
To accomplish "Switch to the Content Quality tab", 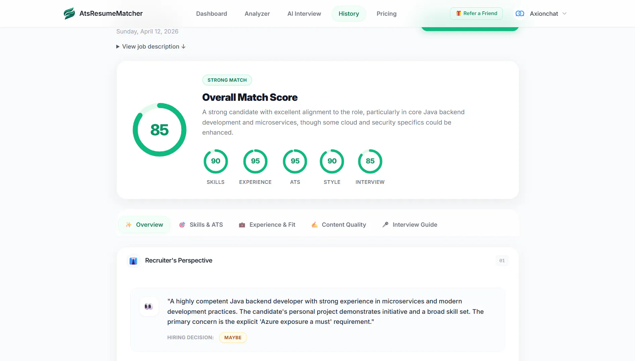I will click(x=339, y=225).
